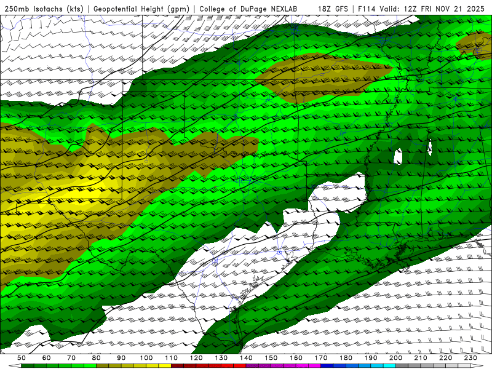Click the 100 label on the color scale
Image resolution: width=492 pixels, height=369 pixels.
click(146, 358)
